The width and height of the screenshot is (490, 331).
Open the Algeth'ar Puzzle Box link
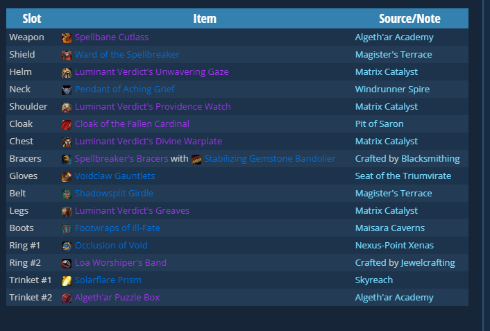tap(117, 297)
